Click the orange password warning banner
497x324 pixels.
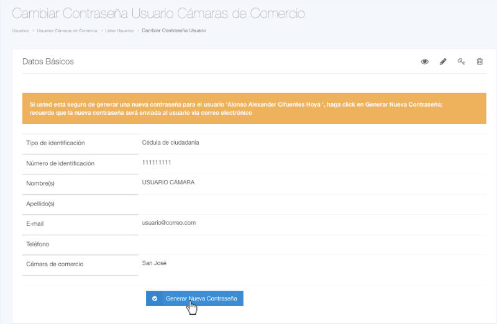click(x=254, y=109)
